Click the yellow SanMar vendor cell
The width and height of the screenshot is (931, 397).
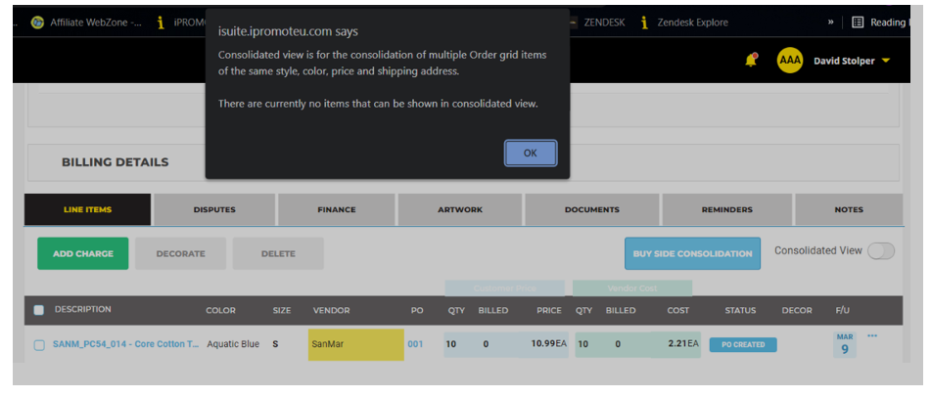[x=355, y=344]
